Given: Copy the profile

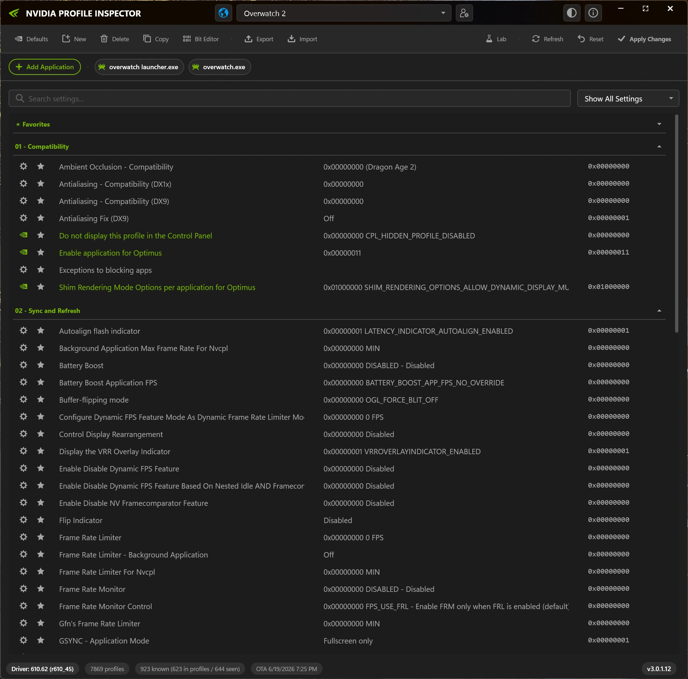Looking at the screenshot, I should [156, 39].
